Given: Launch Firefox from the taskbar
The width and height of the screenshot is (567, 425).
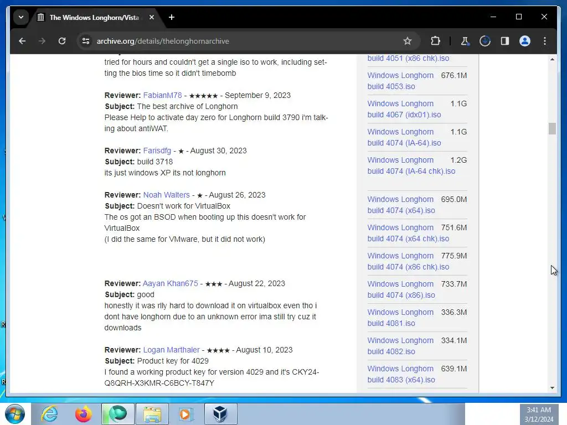Looking at the screenshot, I should pyautogui.click(x=84, y=414).
